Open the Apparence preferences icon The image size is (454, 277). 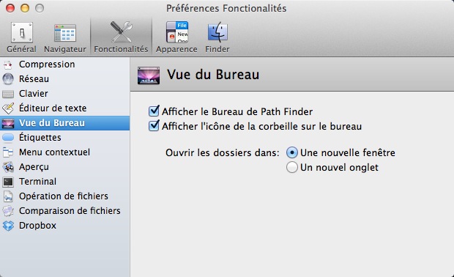pyautogui.click(x=176, y=32)
